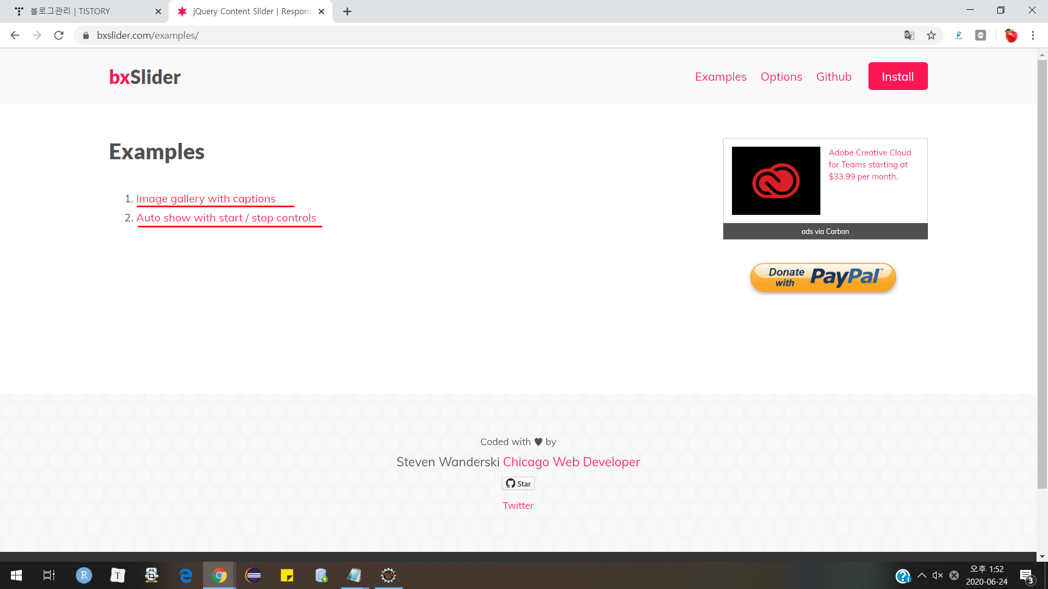
Task: Open the Chrome three-dot menu
Action: (1033, 35)
